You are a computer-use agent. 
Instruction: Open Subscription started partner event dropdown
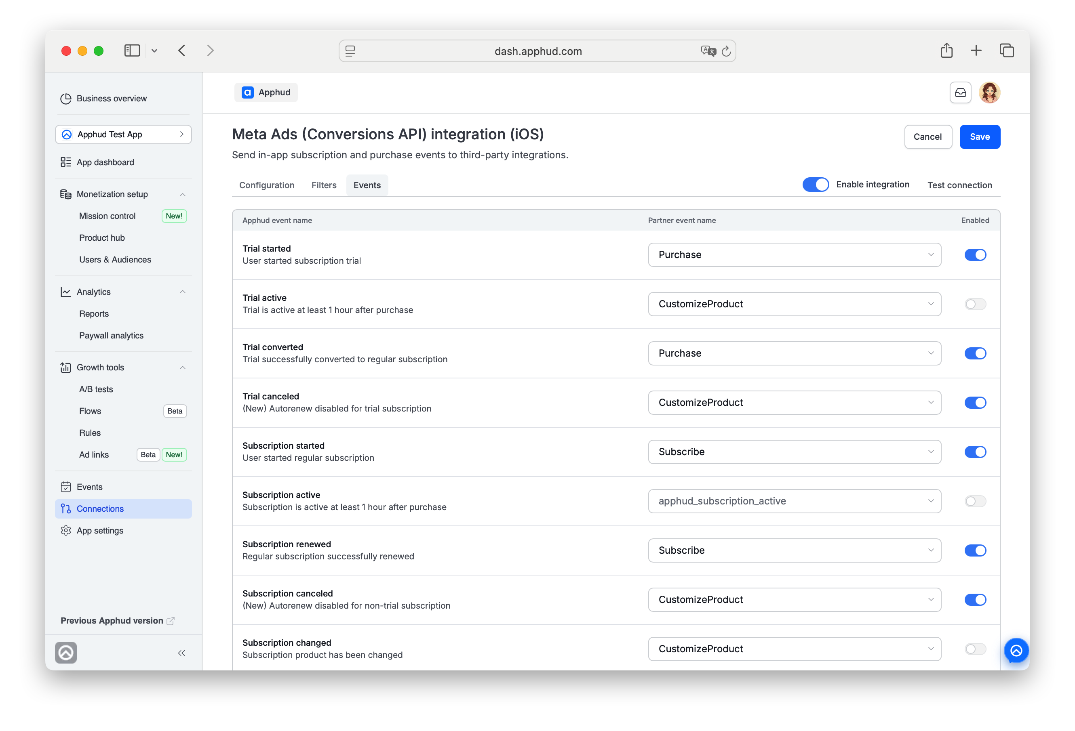point(794,452)
